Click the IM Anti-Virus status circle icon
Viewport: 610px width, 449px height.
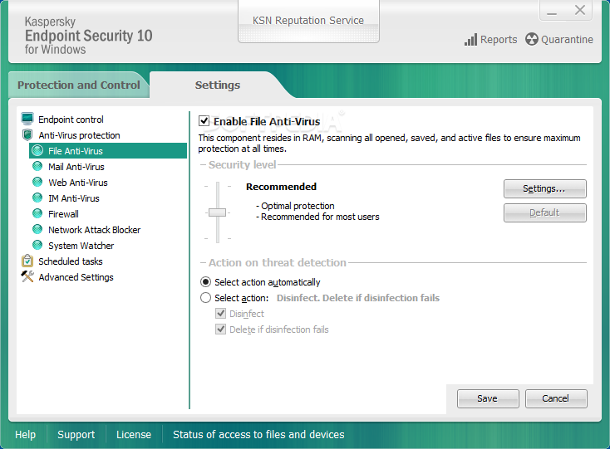(x=37, y=198)
